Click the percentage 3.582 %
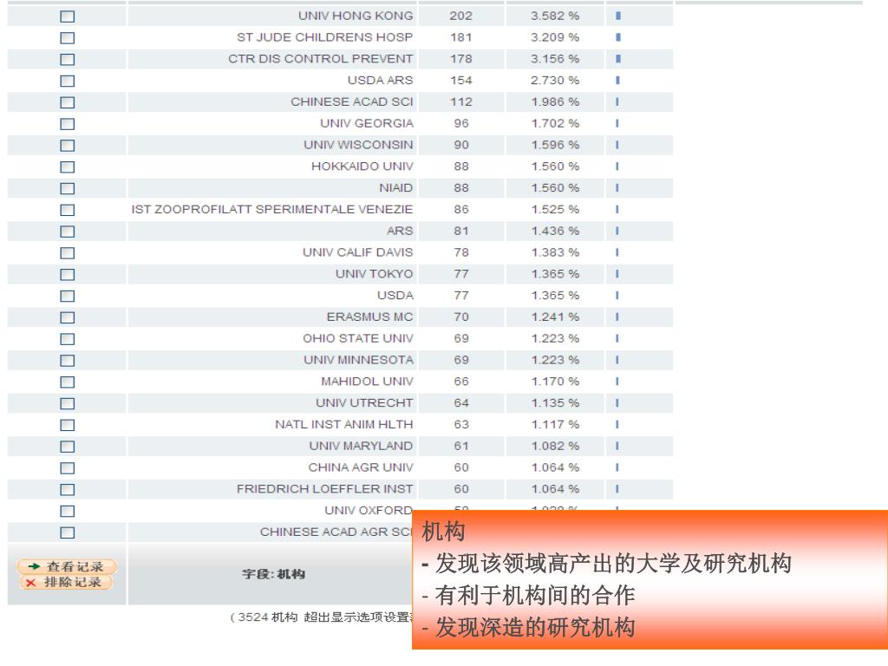Viewport: 888px width, 666px height. (555, 16)
